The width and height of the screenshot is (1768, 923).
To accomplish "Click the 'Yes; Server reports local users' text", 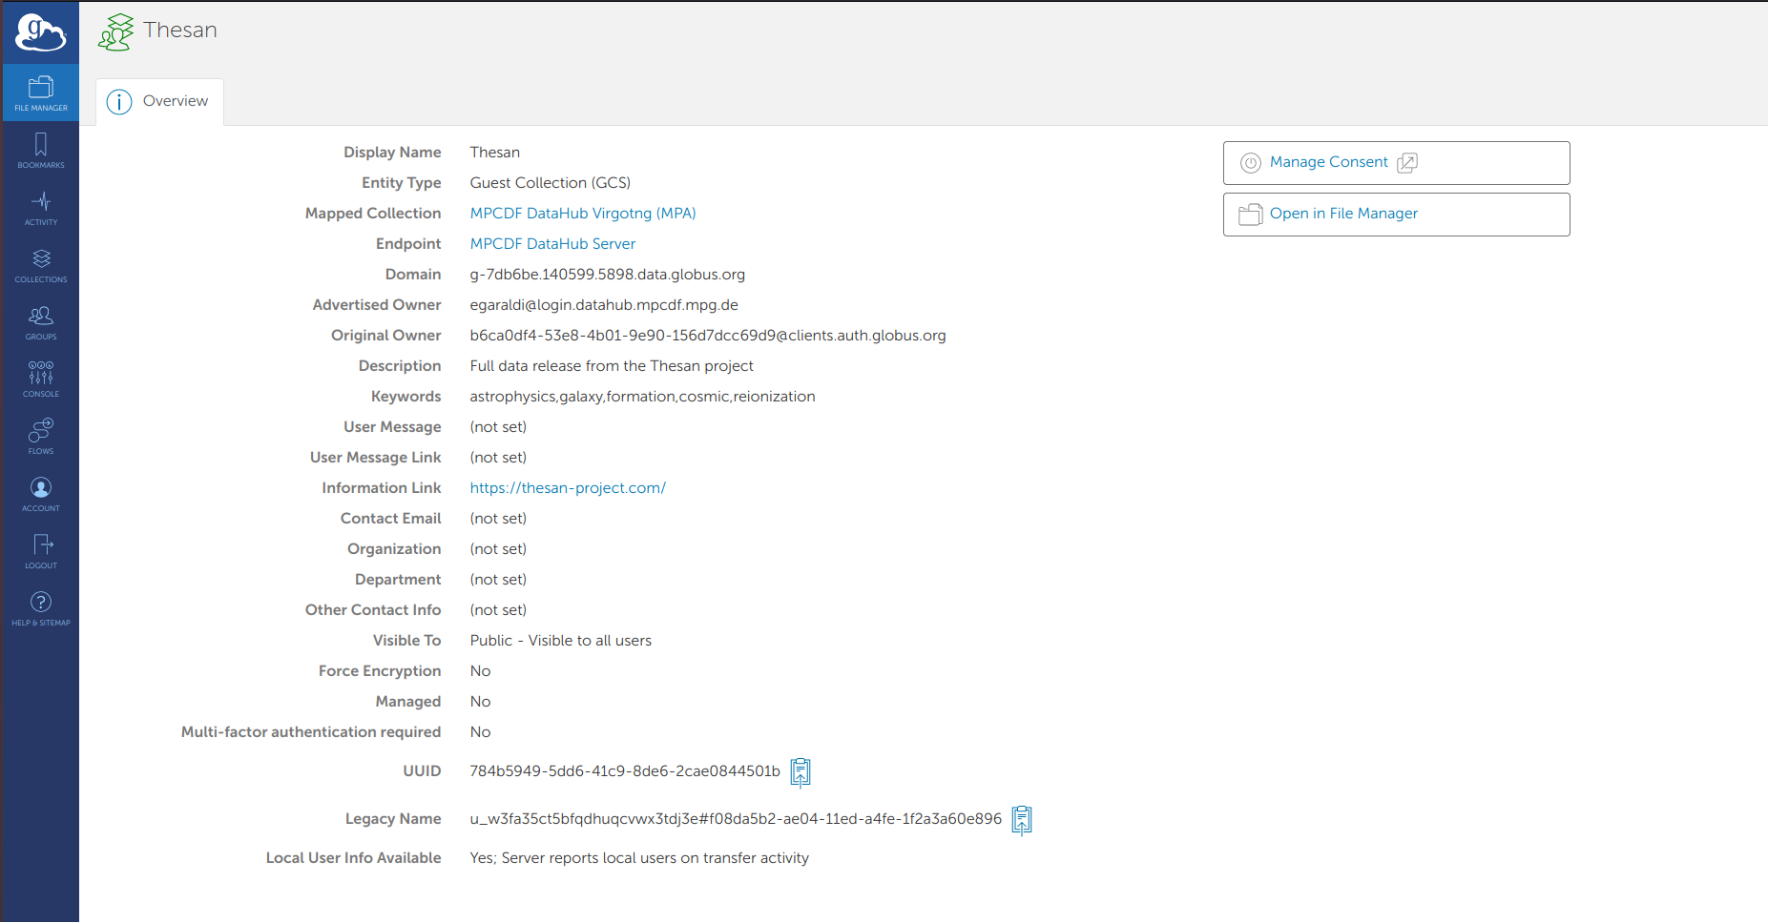I will (639, 858).
